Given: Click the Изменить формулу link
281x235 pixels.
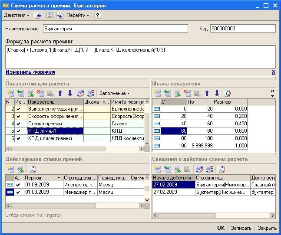Looking at the screenshot, I should (30, 72).
